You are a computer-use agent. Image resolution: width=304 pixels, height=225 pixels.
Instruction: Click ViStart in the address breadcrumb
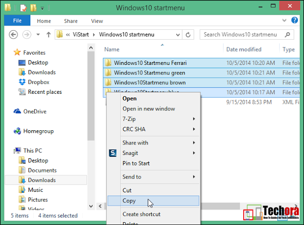[81, 35]
